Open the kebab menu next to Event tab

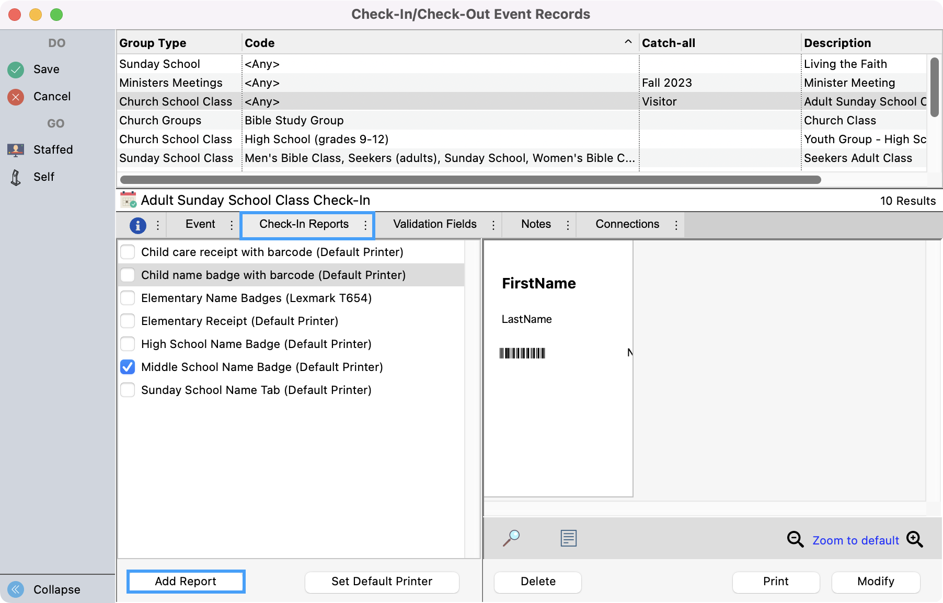[232, 225]
